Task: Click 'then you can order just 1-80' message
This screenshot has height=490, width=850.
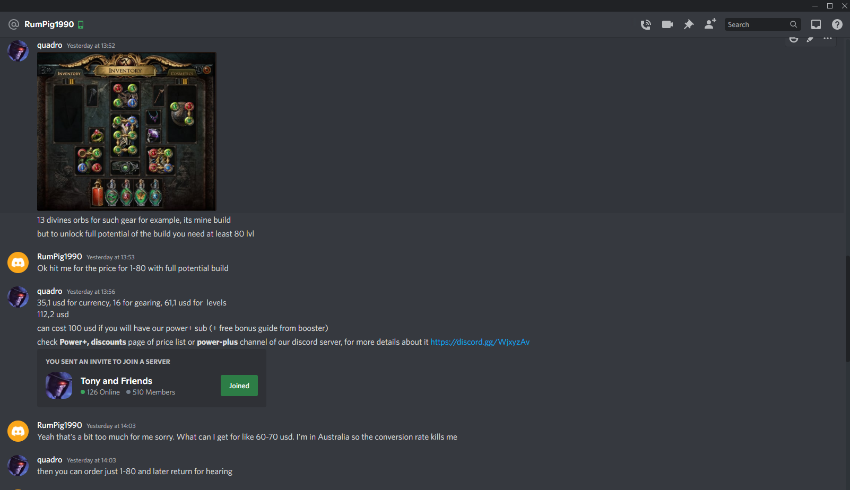Action: pos(135,471)
